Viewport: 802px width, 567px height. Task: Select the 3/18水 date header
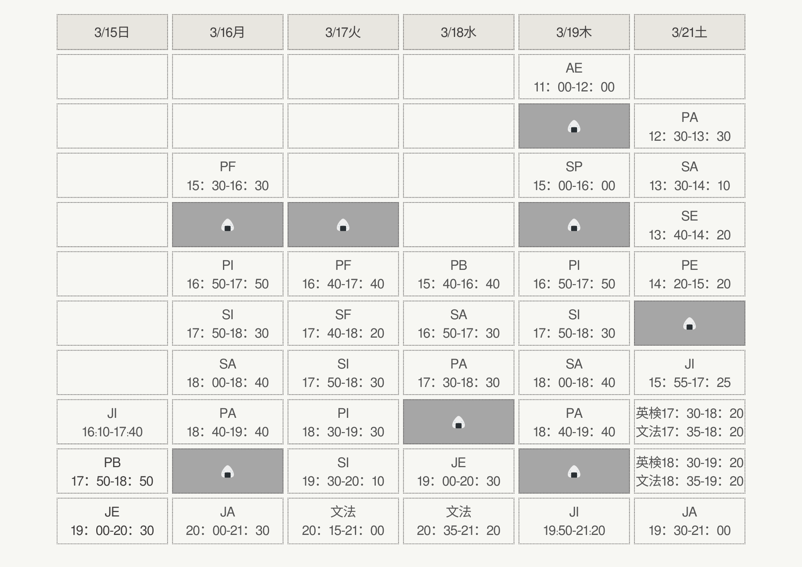click(458, 32)
